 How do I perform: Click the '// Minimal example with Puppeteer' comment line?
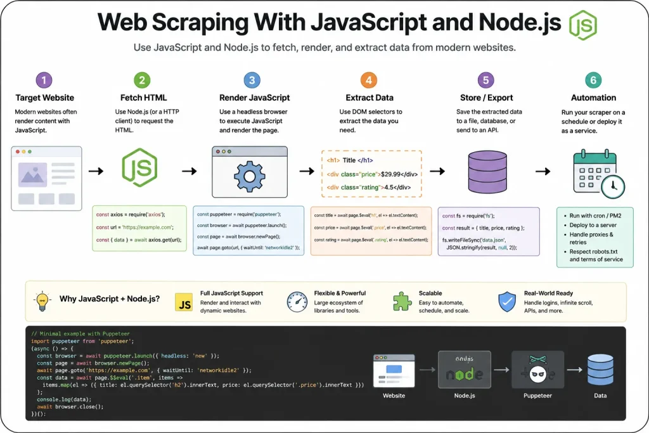80,333
